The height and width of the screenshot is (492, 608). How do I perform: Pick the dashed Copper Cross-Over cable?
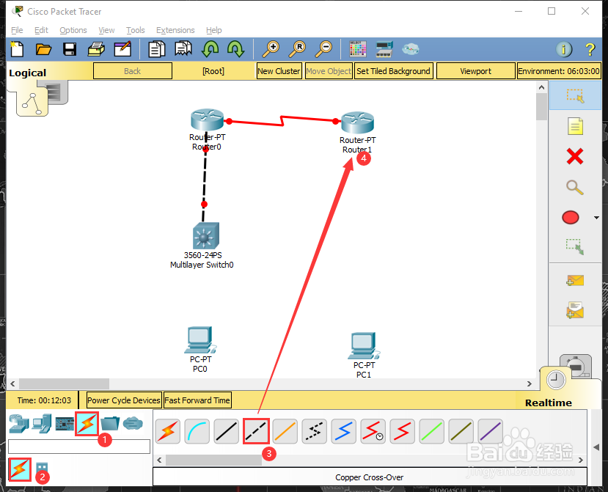256,431
